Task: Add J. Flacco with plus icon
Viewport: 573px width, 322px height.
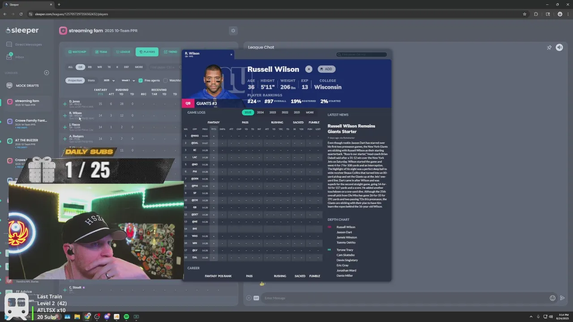Action: 64,127
